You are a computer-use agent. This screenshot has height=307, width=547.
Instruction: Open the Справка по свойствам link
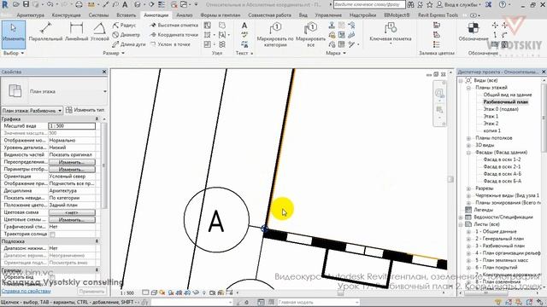pyautogui.click(x=26, y=291)
